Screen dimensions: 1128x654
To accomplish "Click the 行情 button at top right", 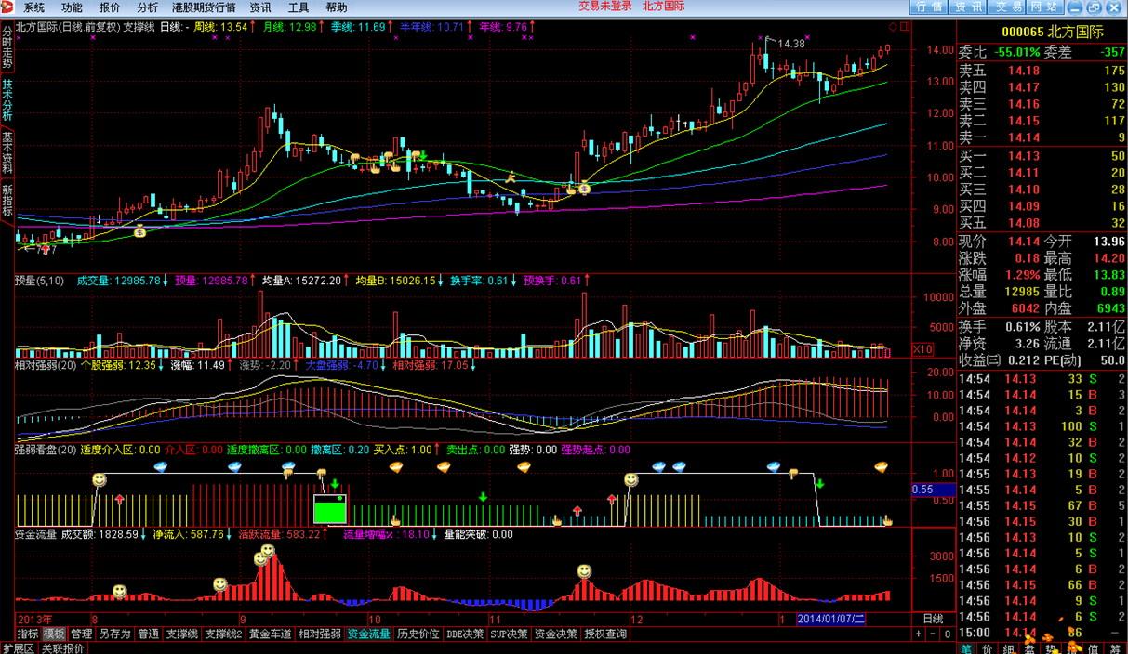I will point(929,7).
